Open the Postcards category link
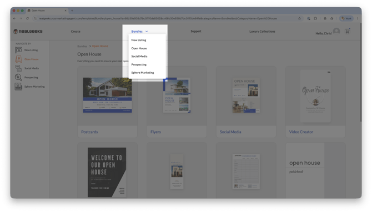Image resolution: width=372 pixels, height=212 pixels. [89, 132]
